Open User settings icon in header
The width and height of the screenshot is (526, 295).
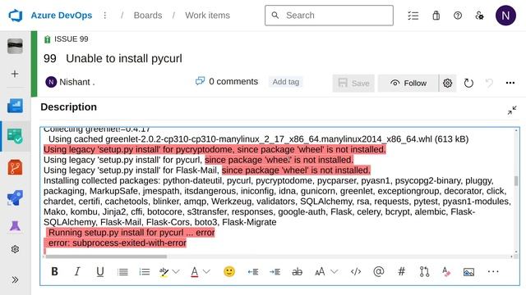click(x=479, y=16)
